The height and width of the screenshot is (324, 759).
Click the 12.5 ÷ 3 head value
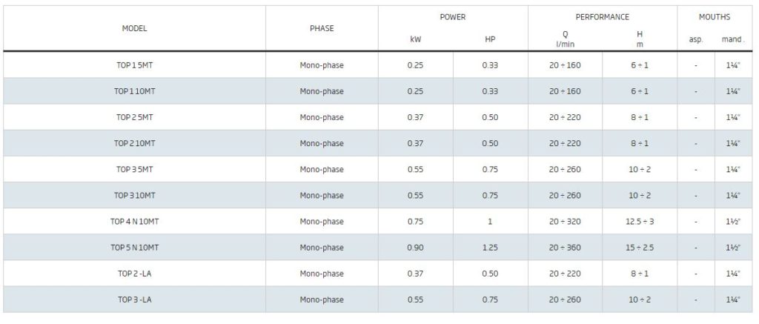tap(640, 222)
